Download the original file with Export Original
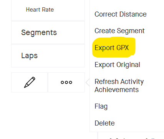Image resolution: width=164 pixels, height=139 pixels. 117,65
